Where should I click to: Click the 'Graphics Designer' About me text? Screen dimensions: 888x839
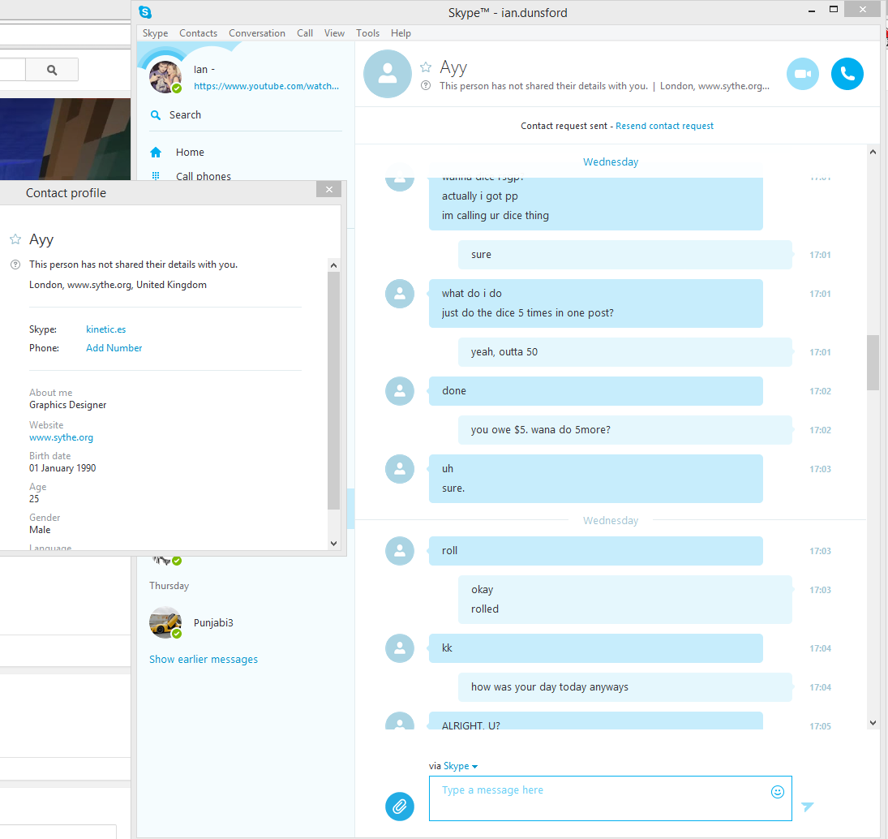pos(68,404)
